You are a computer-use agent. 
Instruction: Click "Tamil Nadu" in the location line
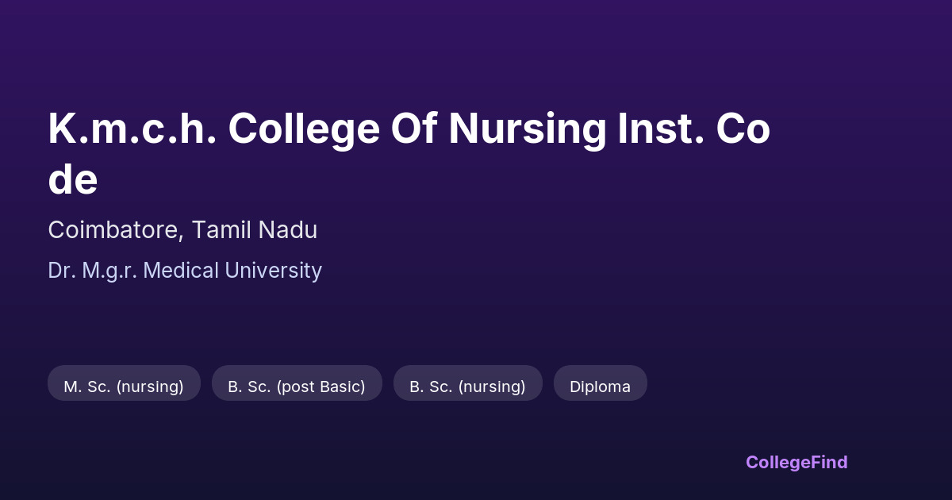(254, 230)
